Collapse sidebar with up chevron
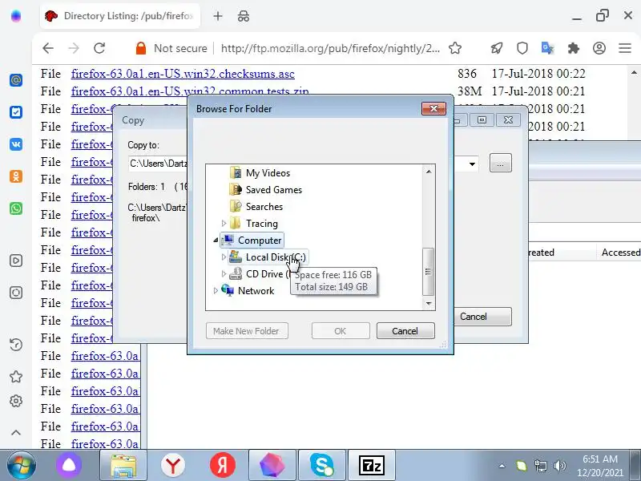The width and height of the screenshot is (641, 481). 16,432
